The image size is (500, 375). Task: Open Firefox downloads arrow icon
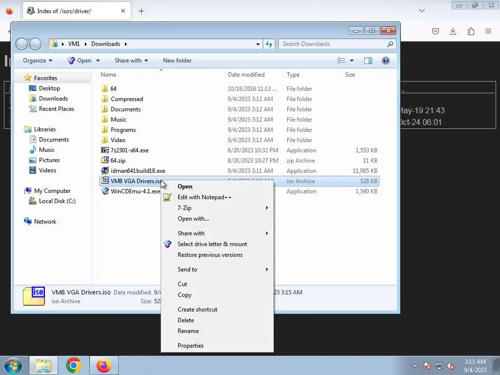453,31
